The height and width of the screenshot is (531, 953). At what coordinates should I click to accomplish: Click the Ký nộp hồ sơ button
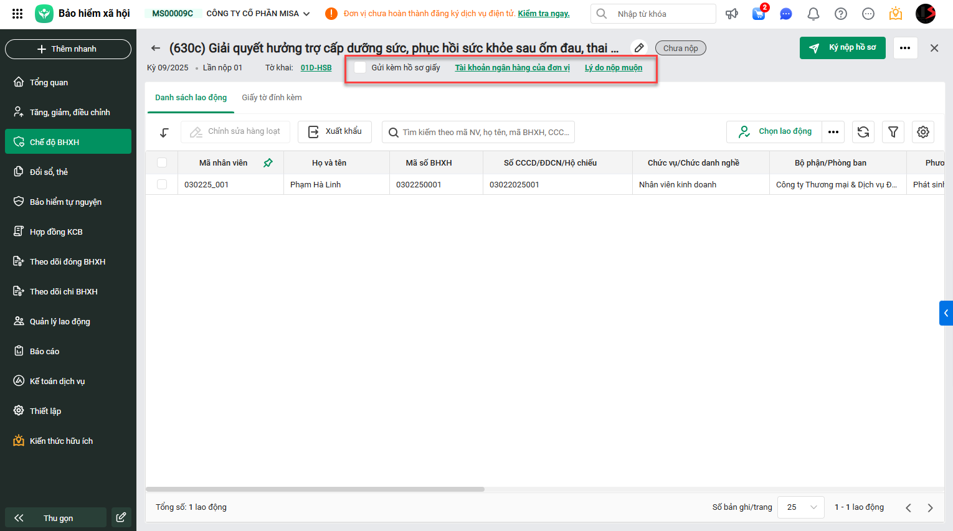click(842, 48)
